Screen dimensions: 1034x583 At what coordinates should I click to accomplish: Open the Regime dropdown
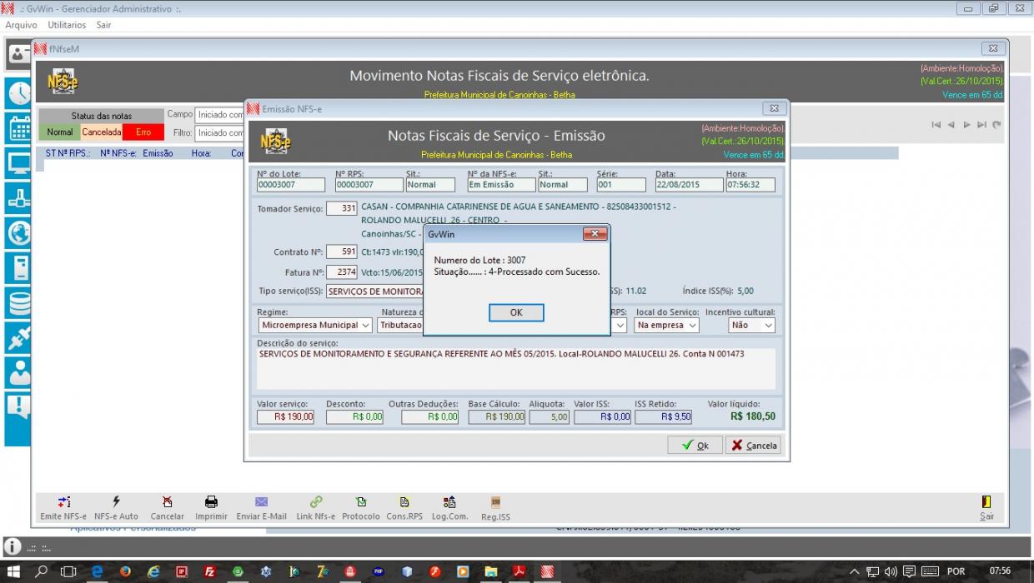pos(314,326)
